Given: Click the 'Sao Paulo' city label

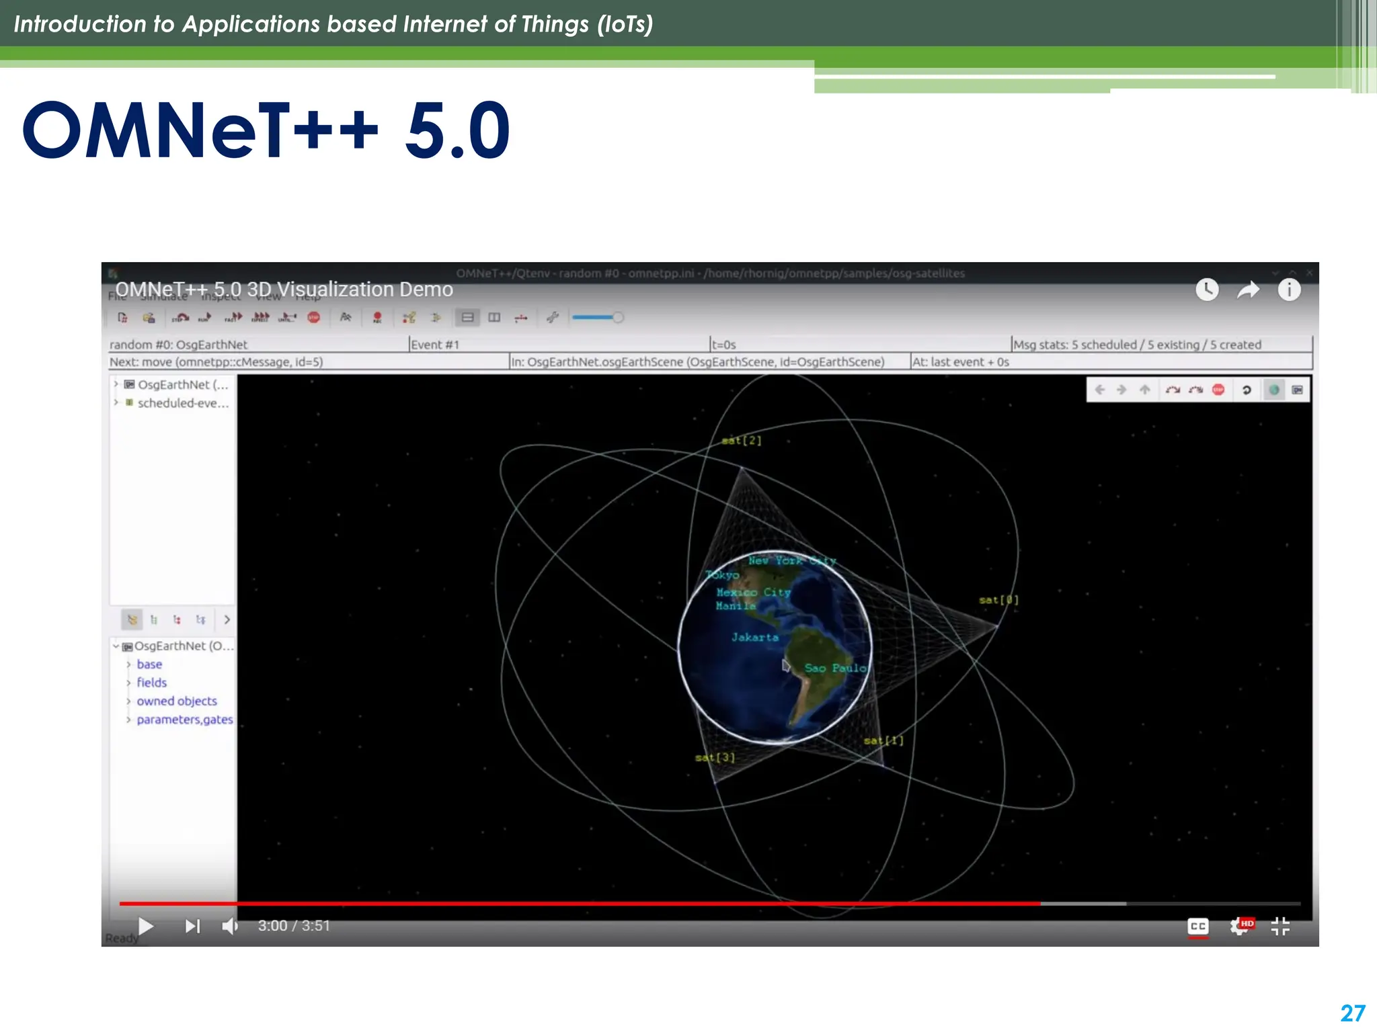Looking at the screenshot, I should click(x=836, y=668).
